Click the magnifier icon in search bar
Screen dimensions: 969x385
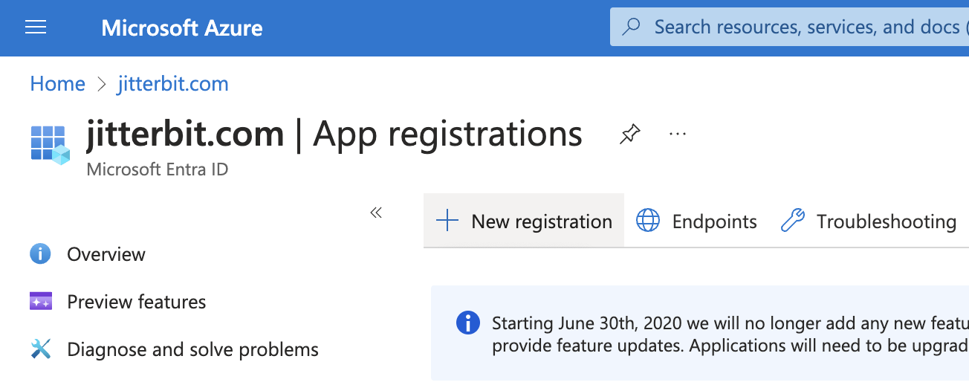tap(631, 27)
